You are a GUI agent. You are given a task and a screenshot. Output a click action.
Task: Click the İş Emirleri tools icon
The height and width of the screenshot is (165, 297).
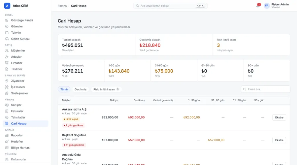point(7,87)
